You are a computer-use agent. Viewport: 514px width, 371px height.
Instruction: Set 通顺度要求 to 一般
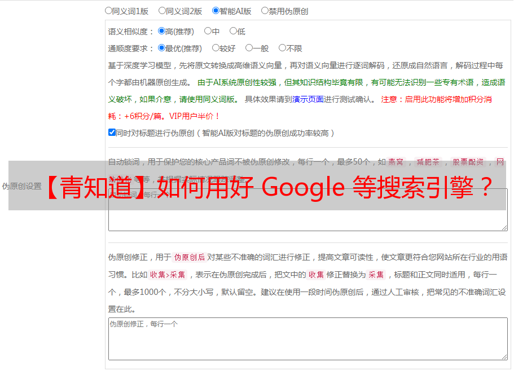tap(249, 48)
